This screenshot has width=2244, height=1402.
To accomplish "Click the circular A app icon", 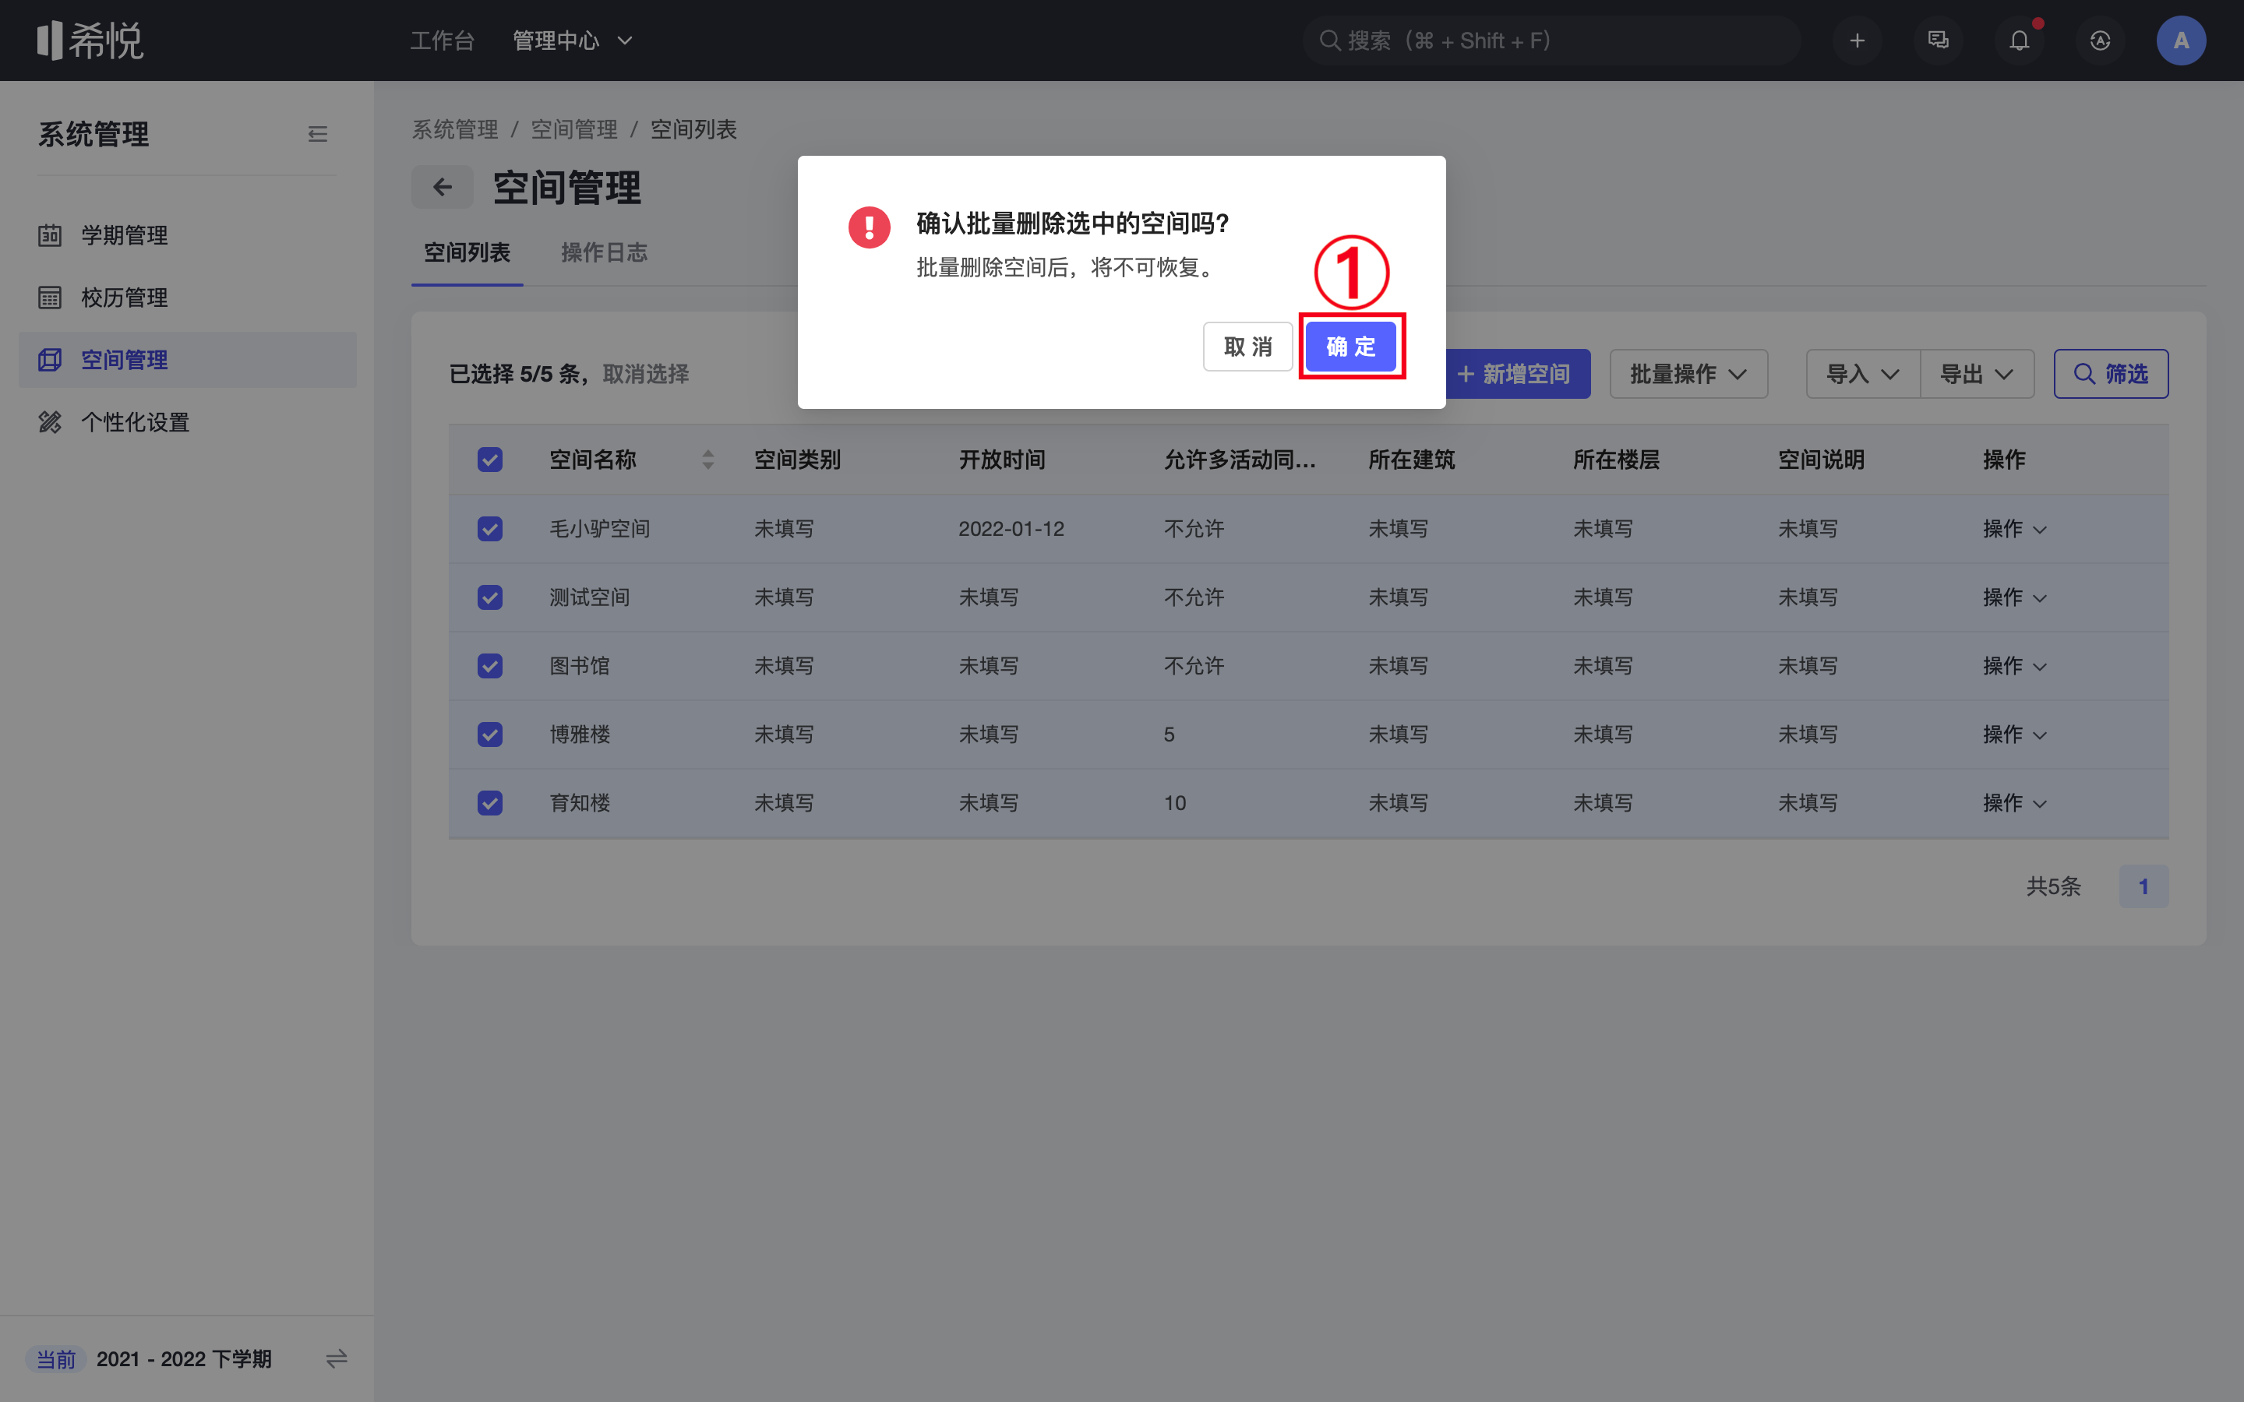I will coord(2101,40).
